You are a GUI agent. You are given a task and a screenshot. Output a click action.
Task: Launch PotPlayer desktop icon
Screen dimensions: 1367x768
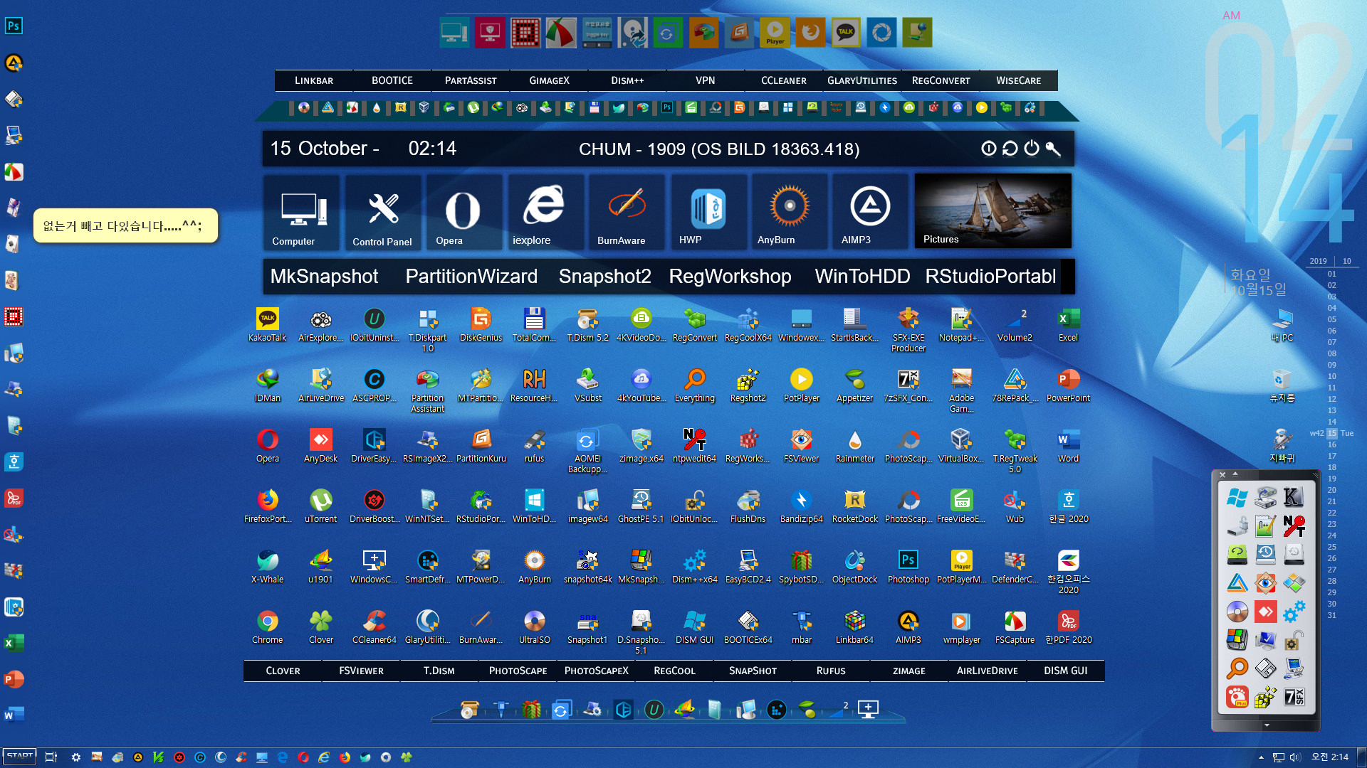point(801,385)
